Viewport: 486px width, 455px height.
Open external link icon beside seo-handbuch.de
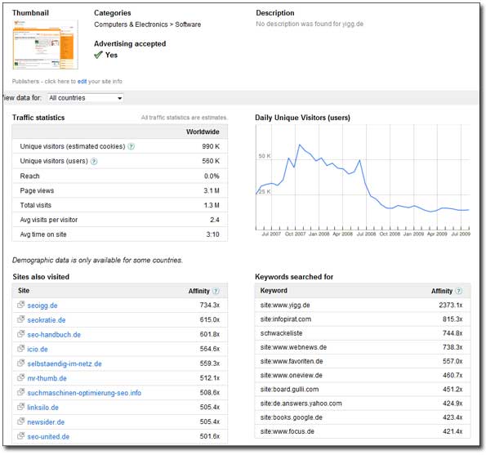coord(20,334)
